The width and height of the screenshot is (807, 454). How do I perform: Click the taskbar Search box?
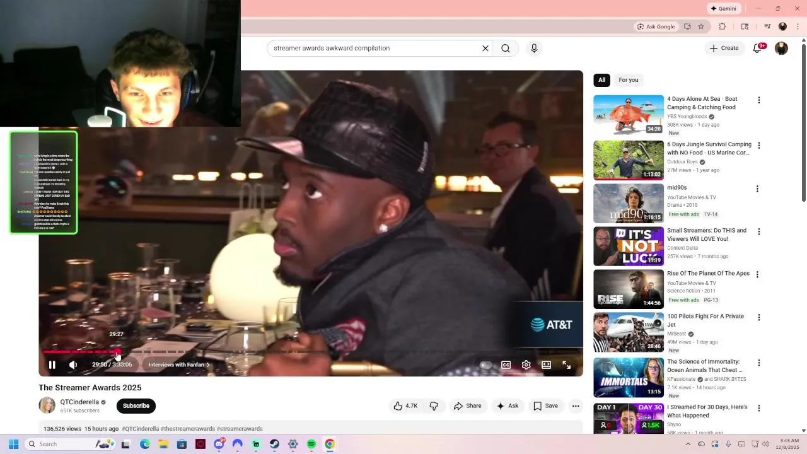(x=69, y=444)
